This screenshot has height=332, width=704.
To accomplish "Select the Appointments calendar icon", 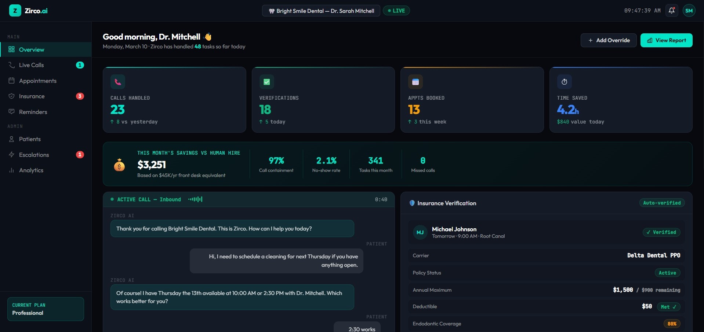I will tap(11, 81).
